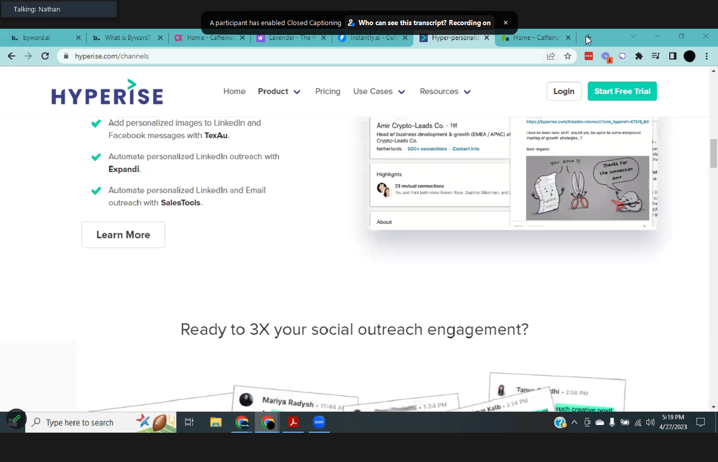Switch to the Instantly.ai browser tab

(368, 37)
